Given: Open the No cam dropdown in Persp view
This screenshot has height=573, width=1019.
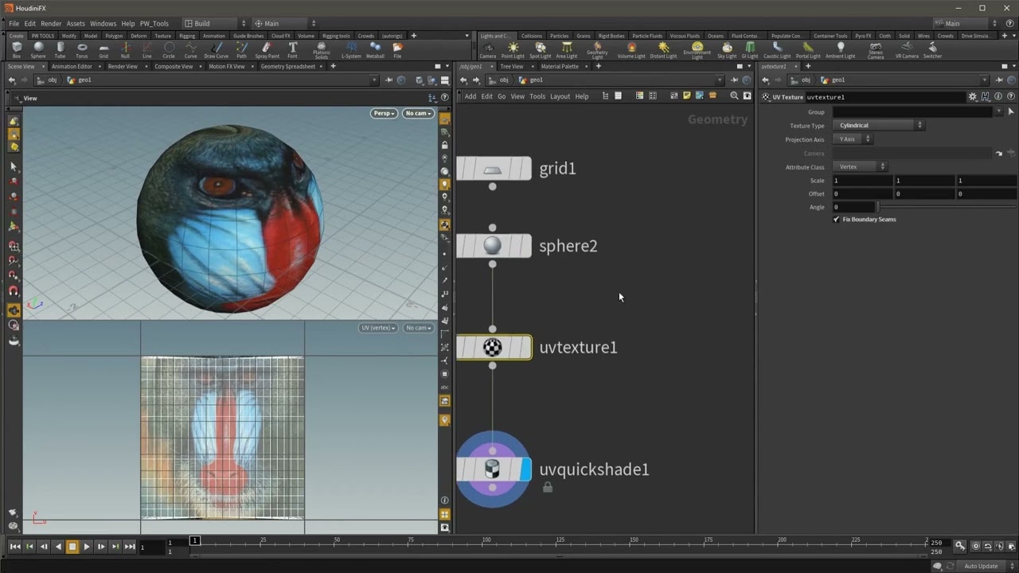Looking at the screenshot, I should pyautogui.click(x=418, y=113).
